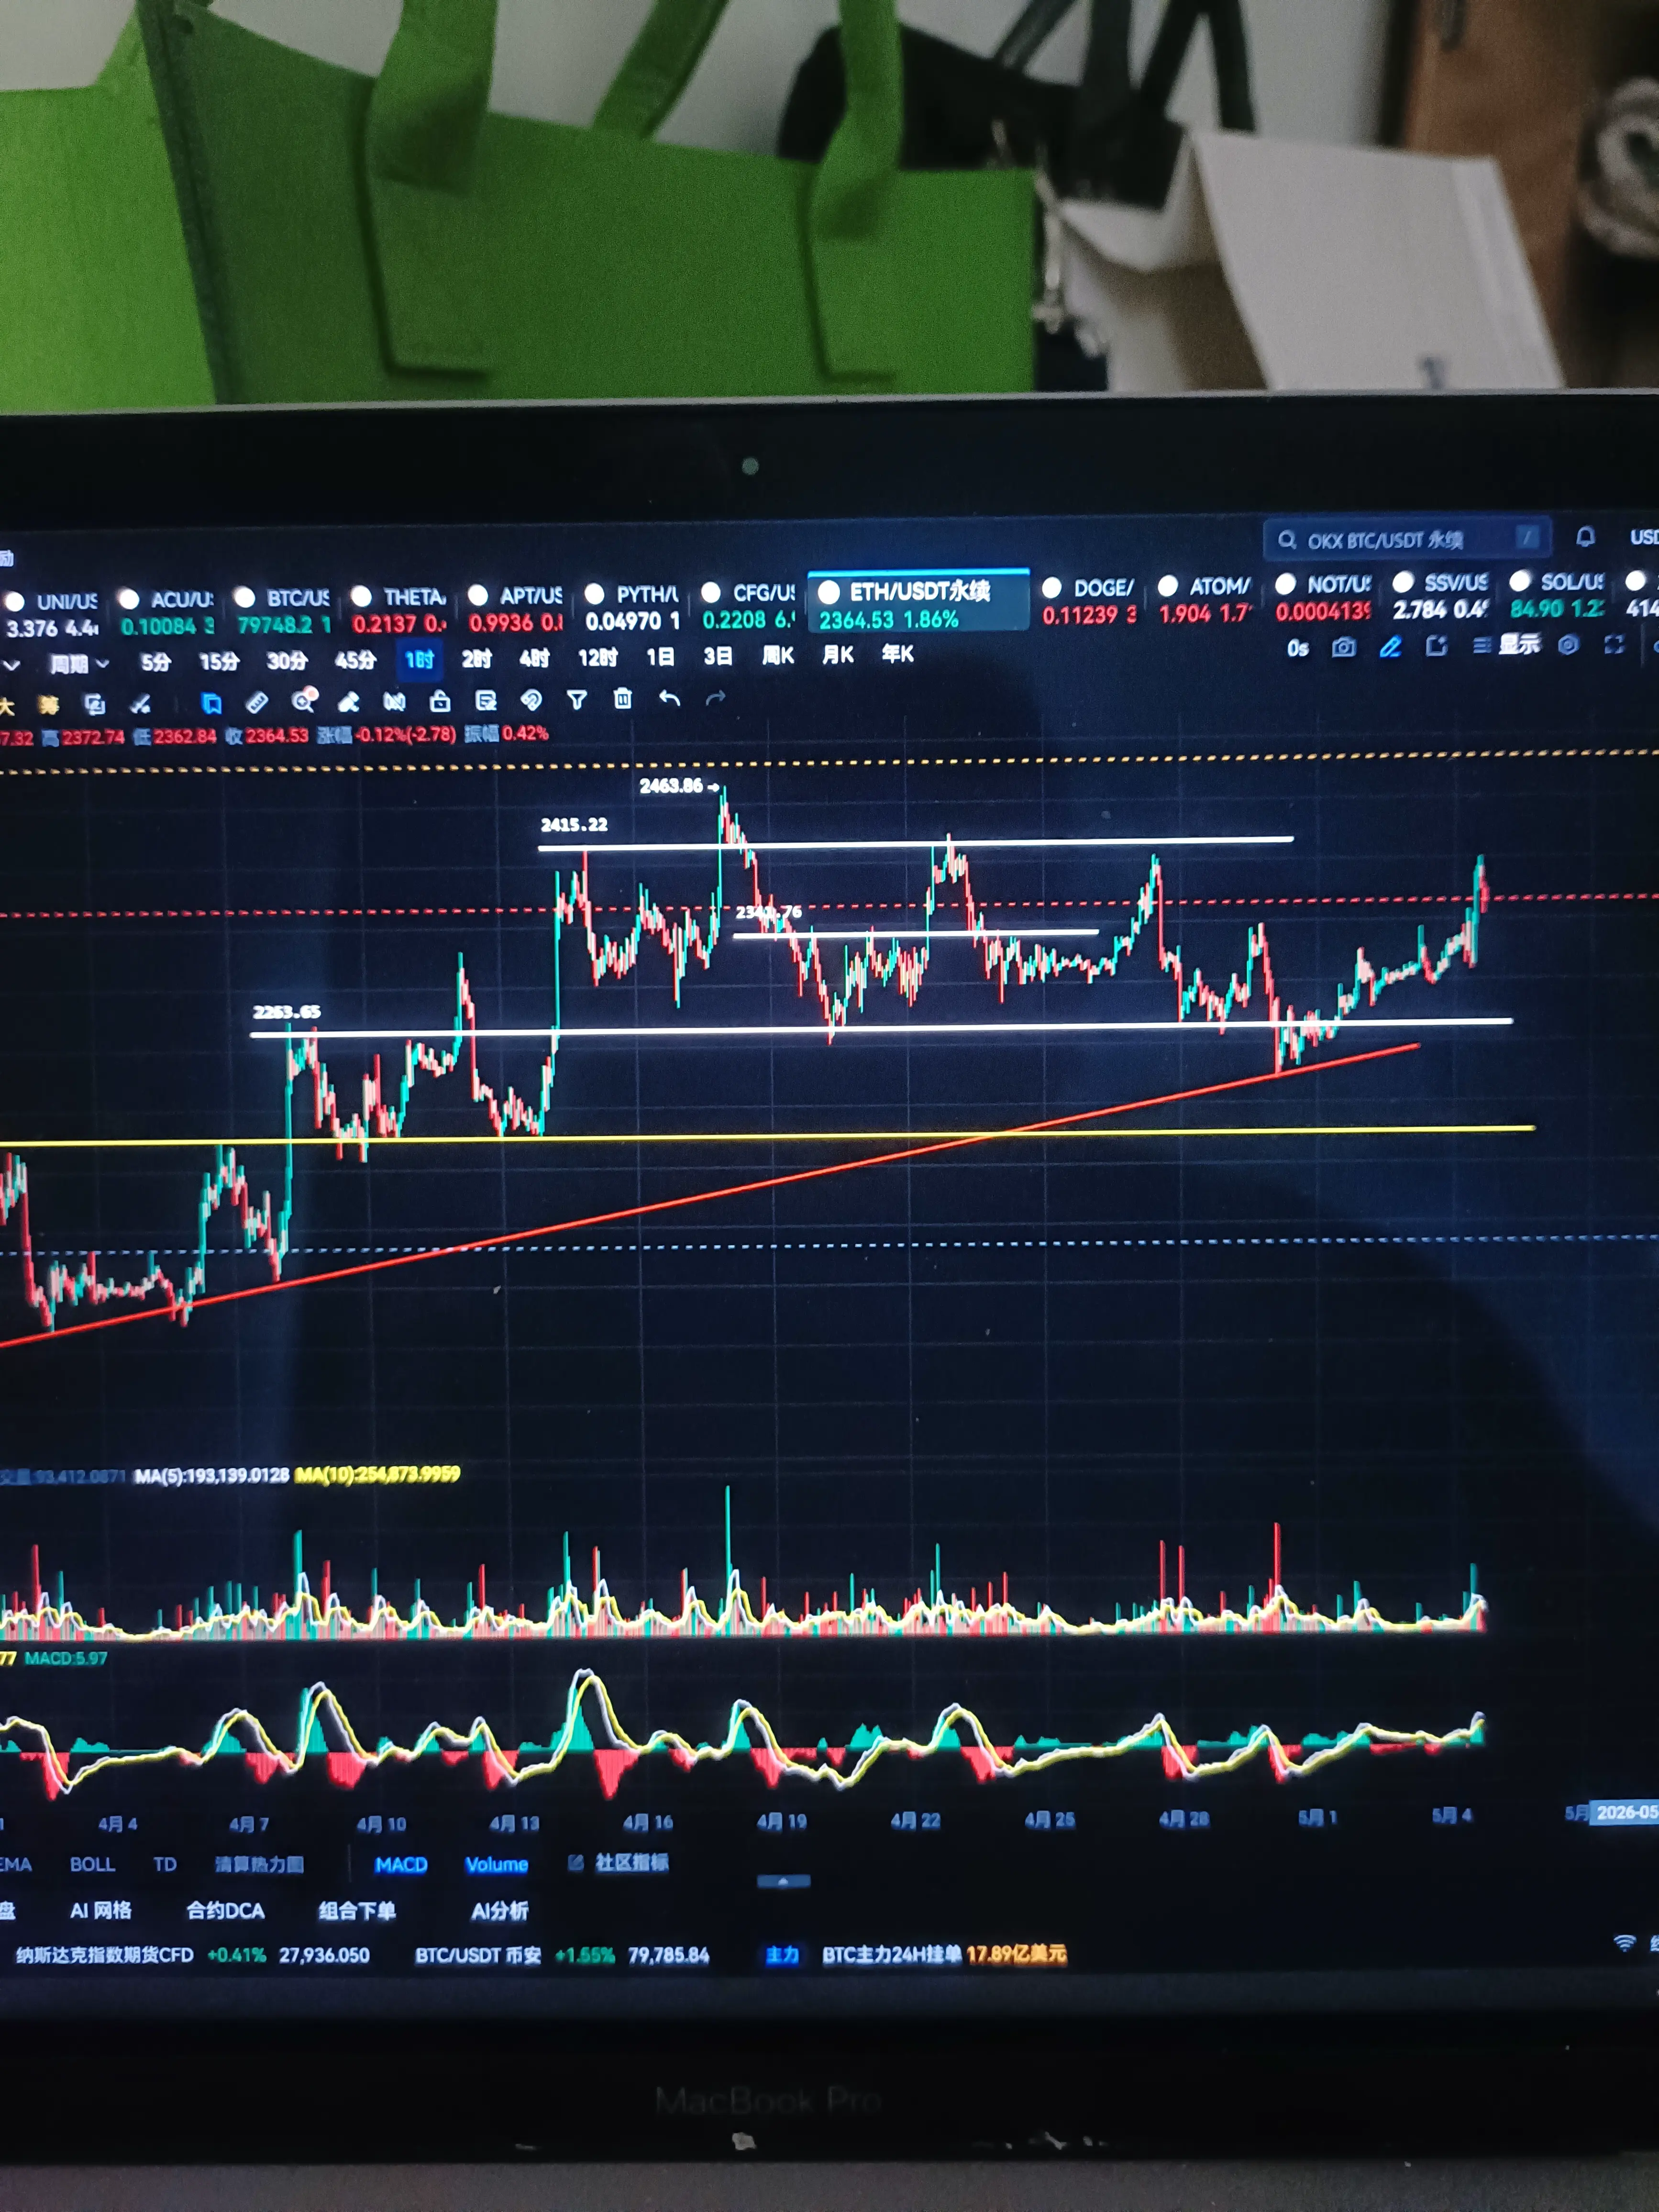
Task: Click the note edit icon in drawing toolbar
Action: pyautogui.click(x=486, y=700)
